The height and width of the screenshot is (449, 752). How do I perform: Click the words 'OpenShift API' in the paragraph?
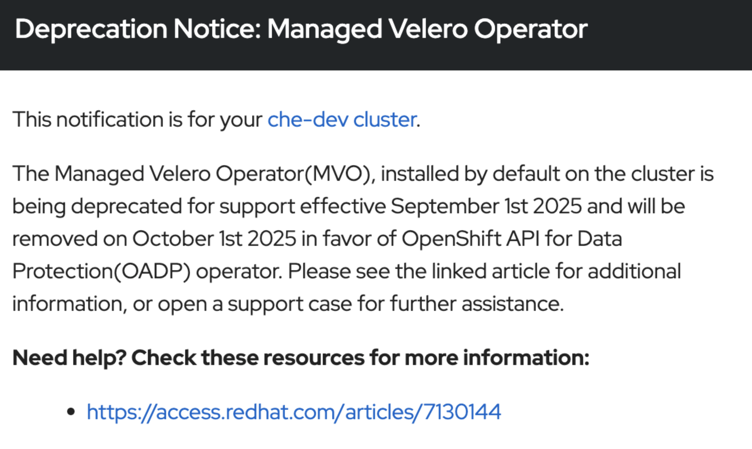(470, 239)
